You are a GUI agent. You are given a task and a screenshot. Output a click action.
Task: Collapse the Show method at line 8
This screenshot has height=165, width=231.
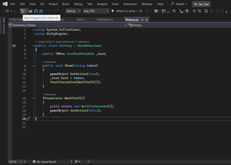(x=34, y=66)
